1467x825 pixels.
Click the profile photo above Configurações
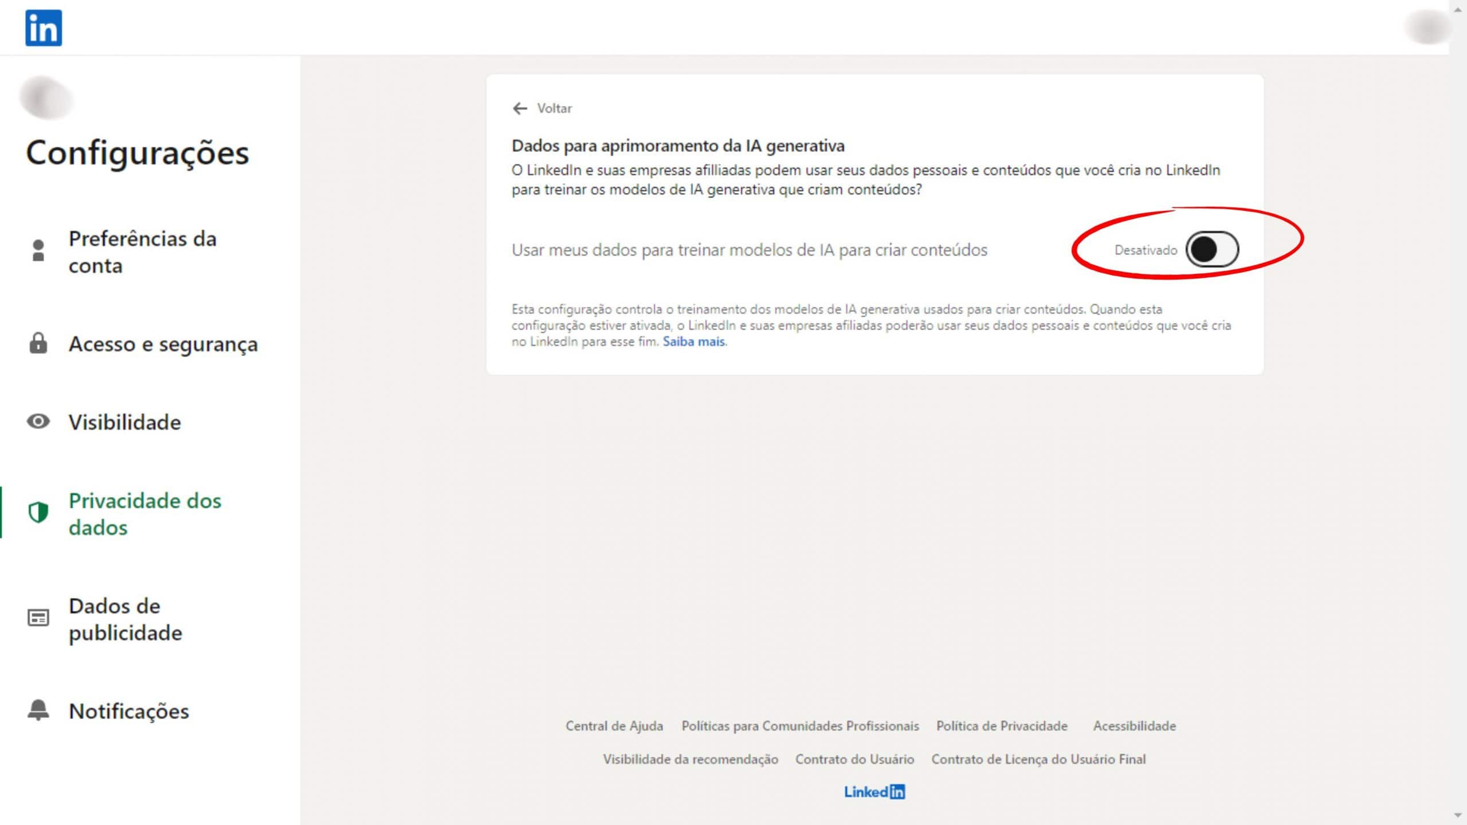click(x=48, y=98)
